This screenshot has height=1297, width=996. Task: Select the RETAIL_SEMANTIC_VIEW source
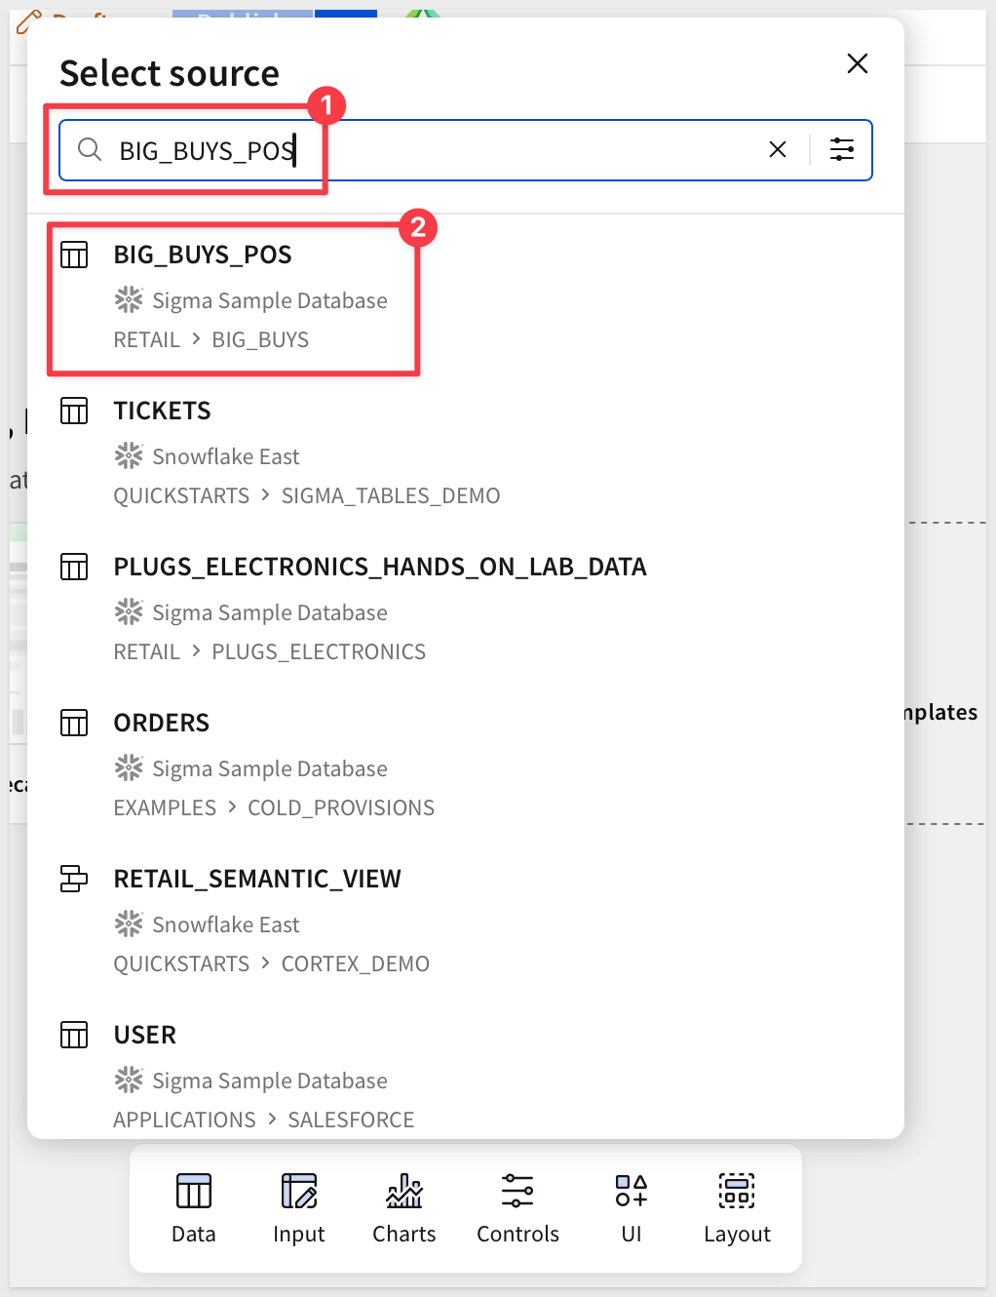point(466,921)
